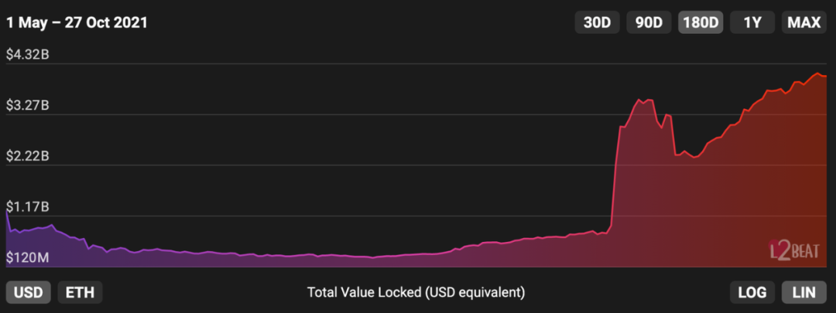
Task: Click the $4.32B axis label
Action: [x=28, y=54]
